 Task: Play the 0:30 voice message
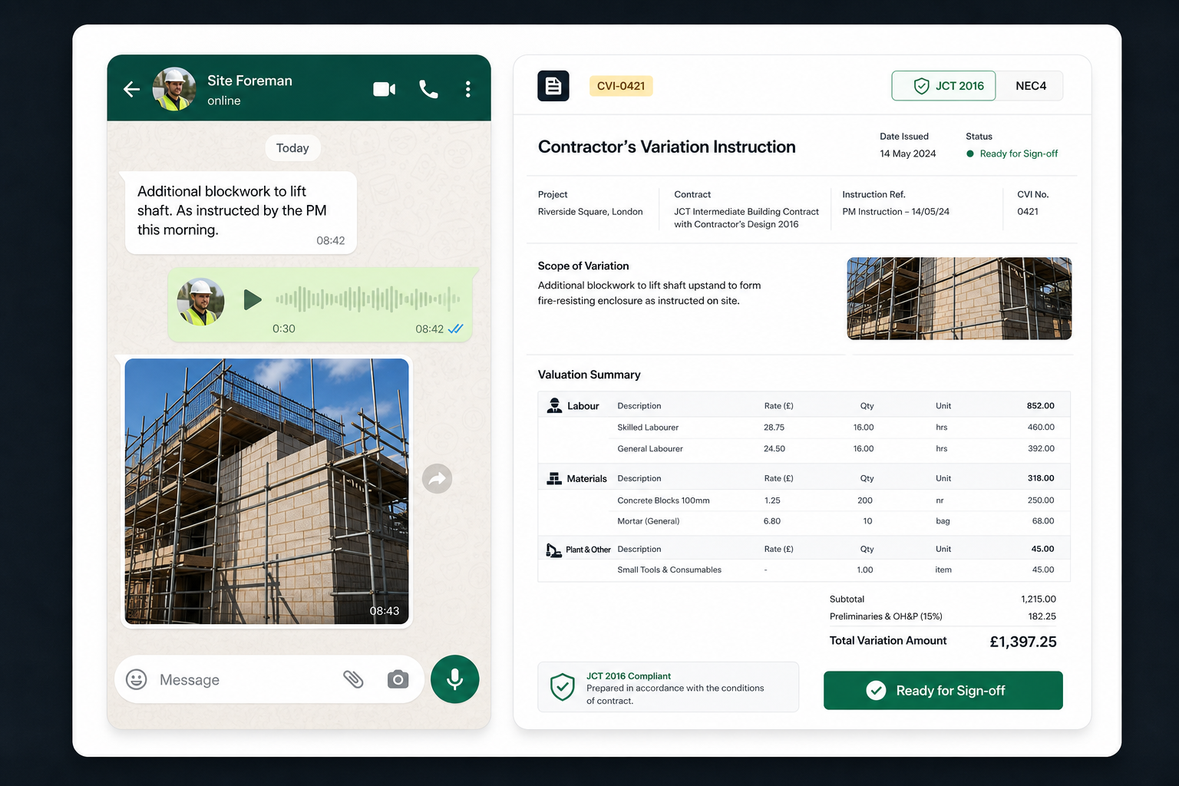(252, 299)
